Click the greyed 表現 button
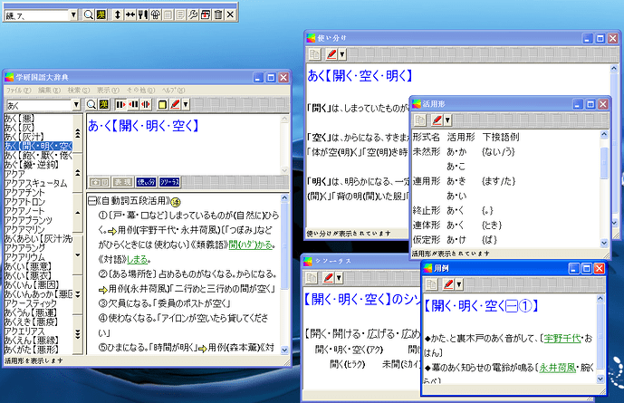This screenshot has width=624, height=403. pyautogui.click(x=122, y=182)
